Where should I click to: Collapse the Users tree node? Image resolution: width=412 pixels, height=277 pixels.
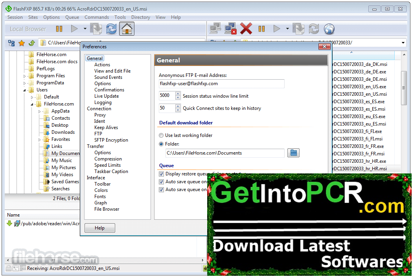(25, 90)
